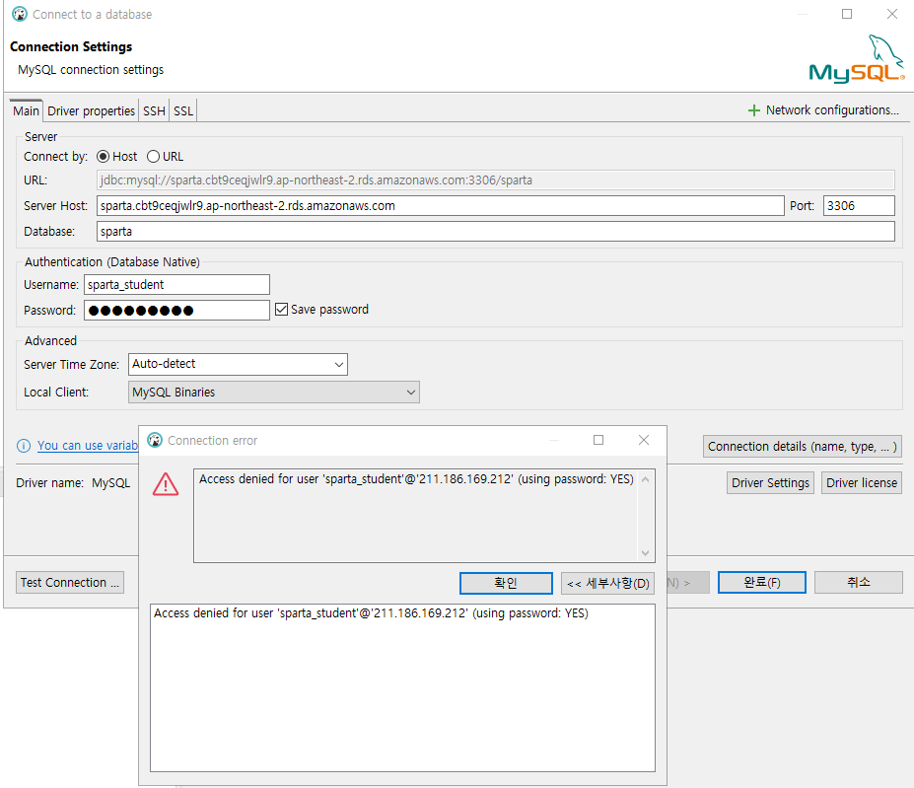Collapse details with 세부사항(D) button

click(x=608, y=583)
